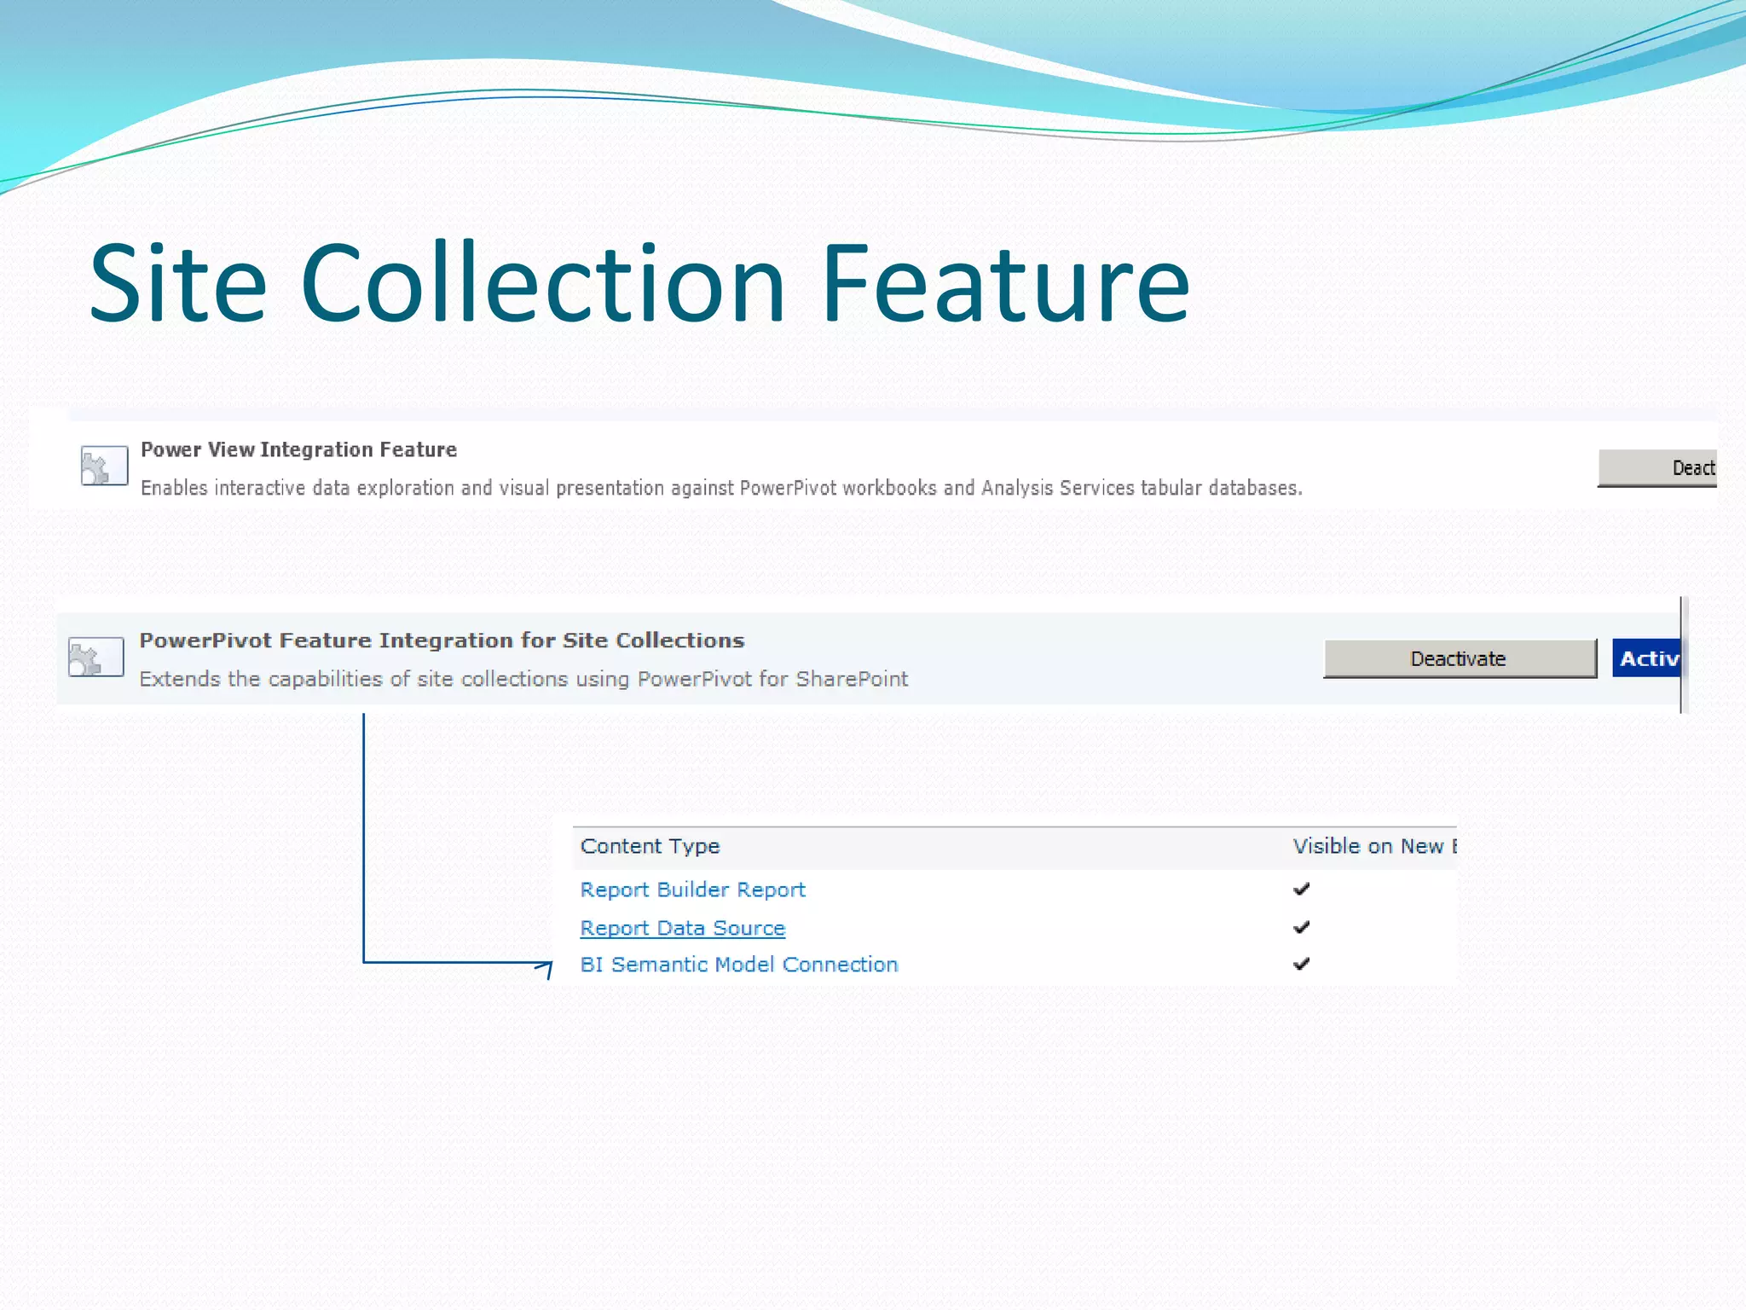Click the PowerPivot Feature Integration gear icon
This screenshot has height=1310, width=1746.
click(x=95, y=658)
